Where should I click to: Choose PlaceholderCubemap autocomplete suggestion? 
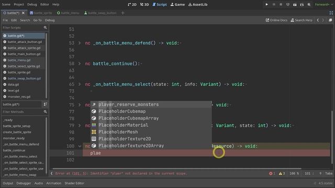point(151,111)
